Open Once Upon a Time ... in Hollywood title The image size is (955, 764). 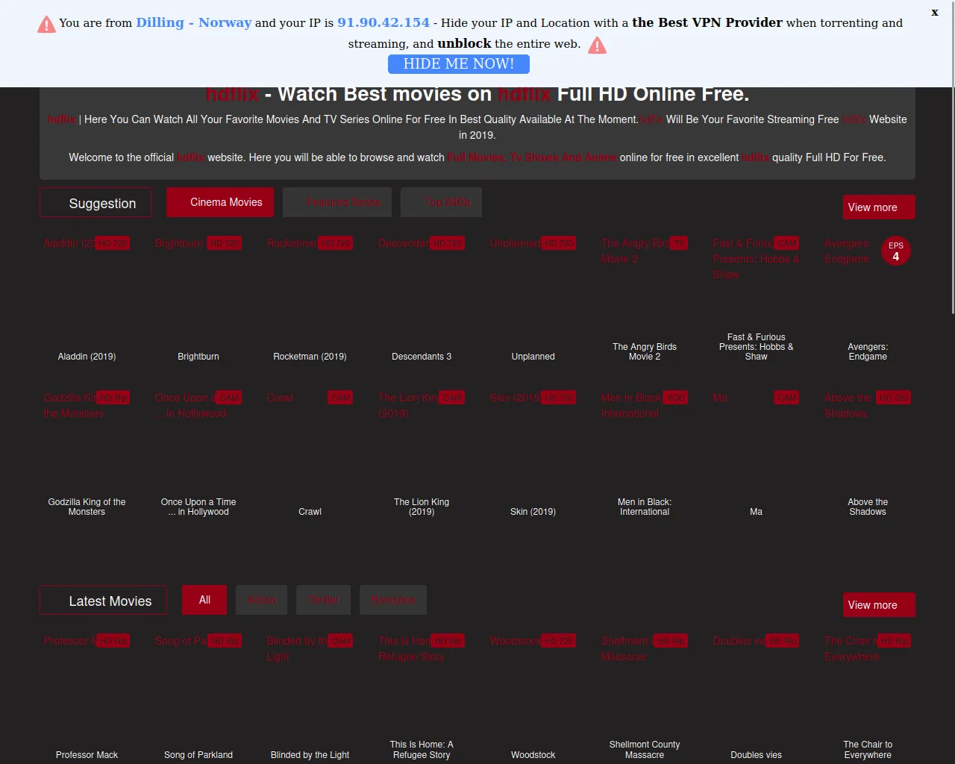point(198,507)
